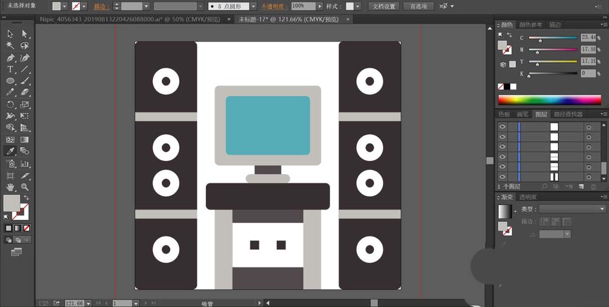Open the 透明度 transparency tab

(528, 197)
